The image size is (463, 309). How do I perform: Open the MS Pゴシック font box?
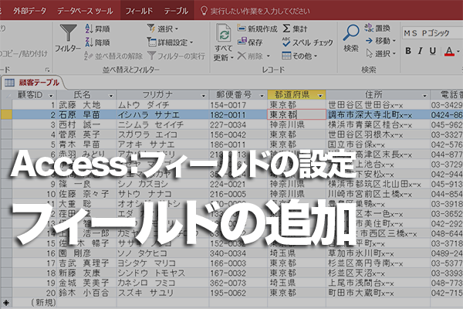pyautogui.click(x=432, y=32)
